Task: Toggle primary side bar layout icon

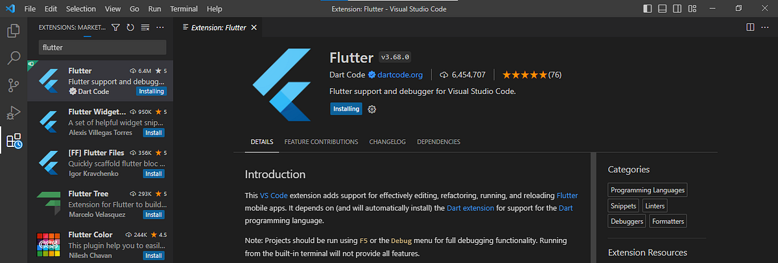Action: click(x=648, y=9)
